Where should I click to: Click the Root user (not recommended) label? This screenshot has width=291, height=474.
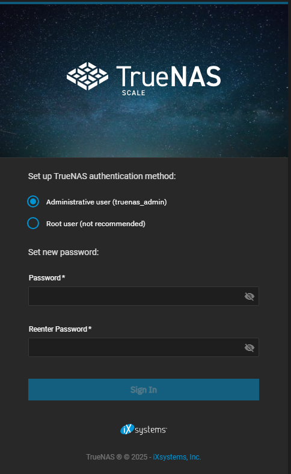click(96, 224)
